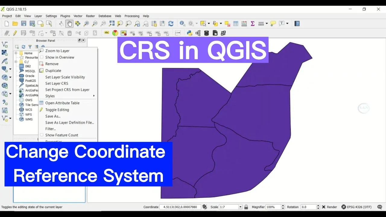Screen dimensions: 386x217
Task: Click the Save project floppy icon
Action: tap(24, 24)
